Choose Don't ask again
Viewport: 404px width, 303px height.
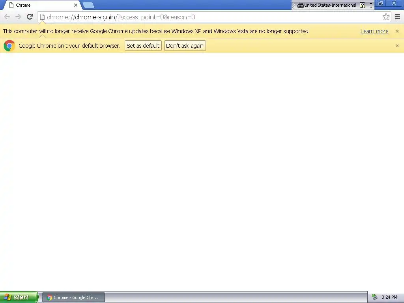point(185,46)
